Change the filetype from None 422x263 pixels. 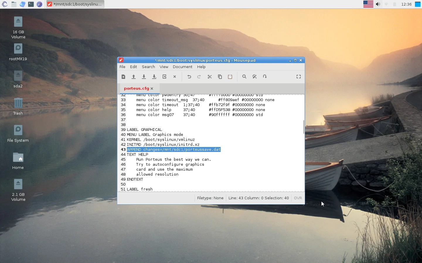click(x=210, y=198)
